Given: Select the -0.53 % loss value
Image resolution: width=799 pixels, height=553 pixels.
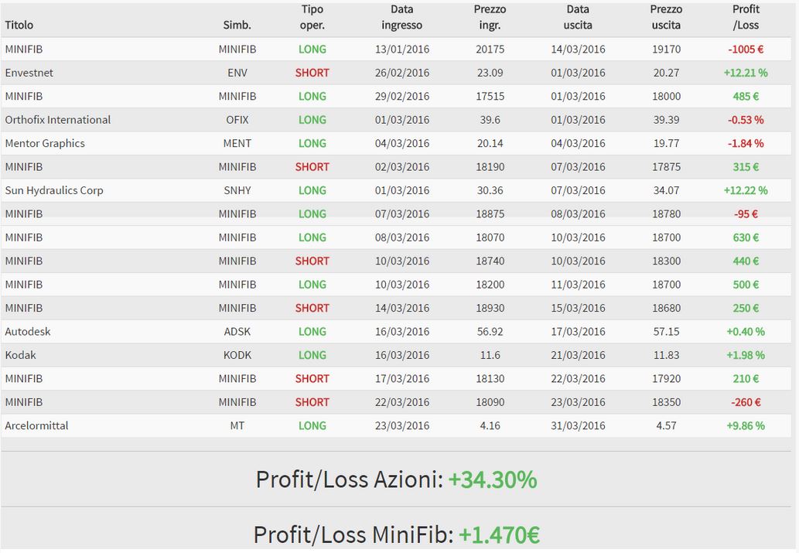Looking at the screenshot, I should coord(746,120).
